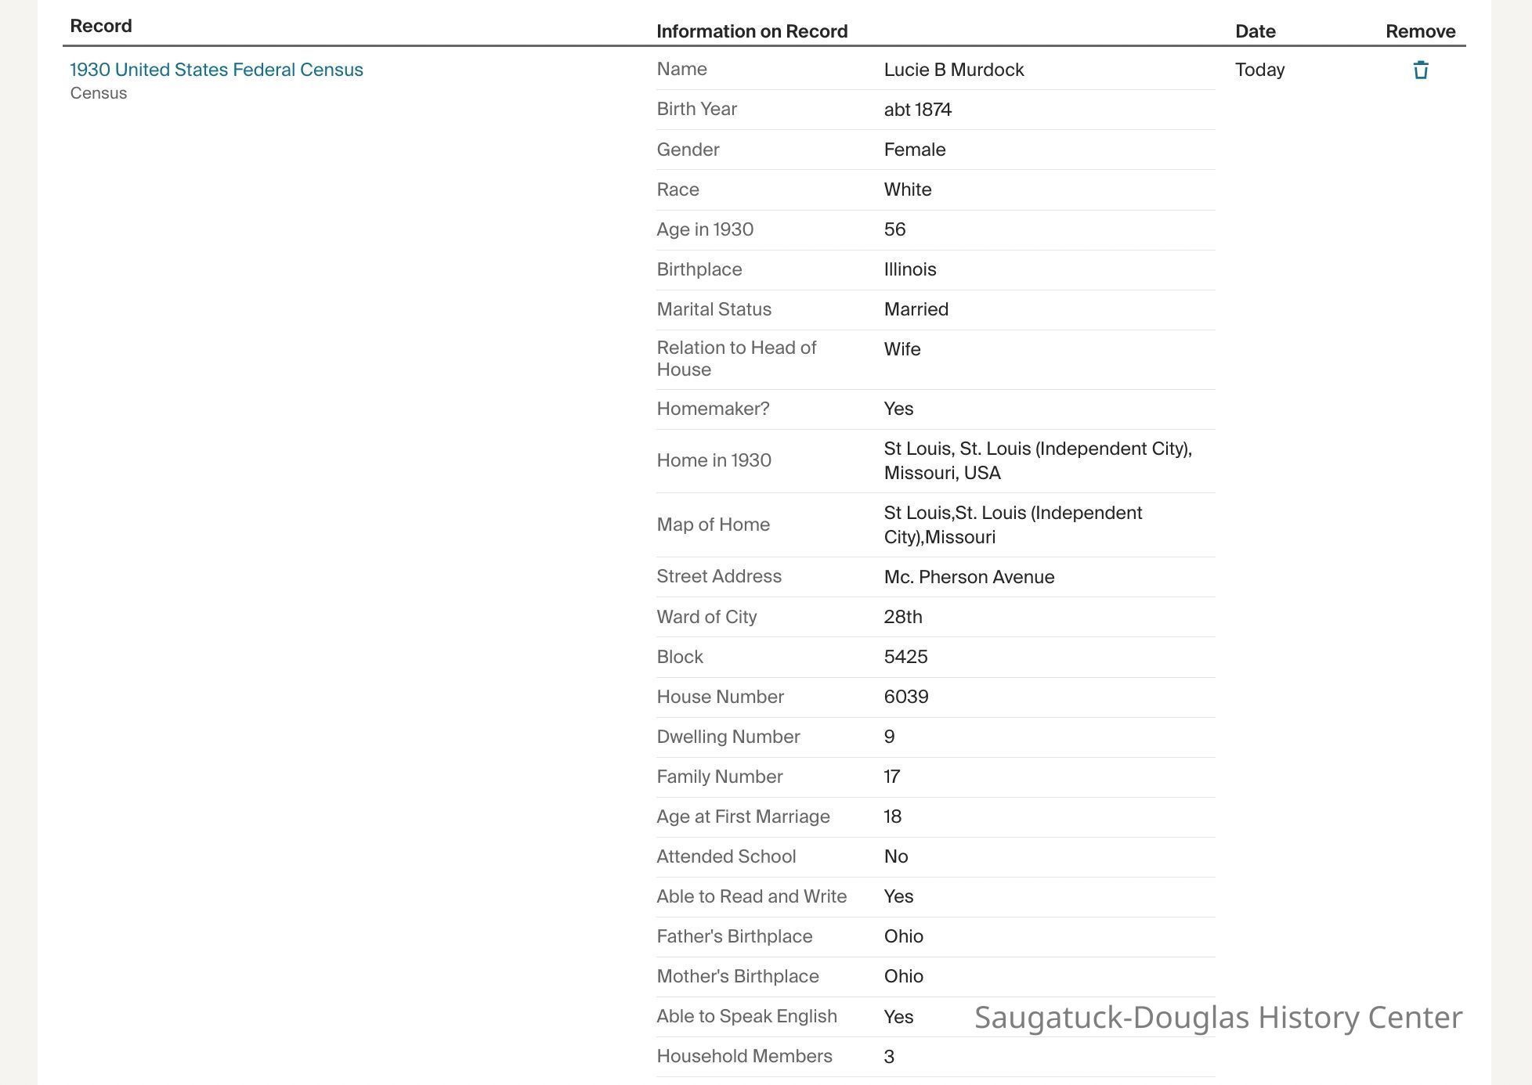
Task: Click the Census label under the record link
Action: click(98, 93)
